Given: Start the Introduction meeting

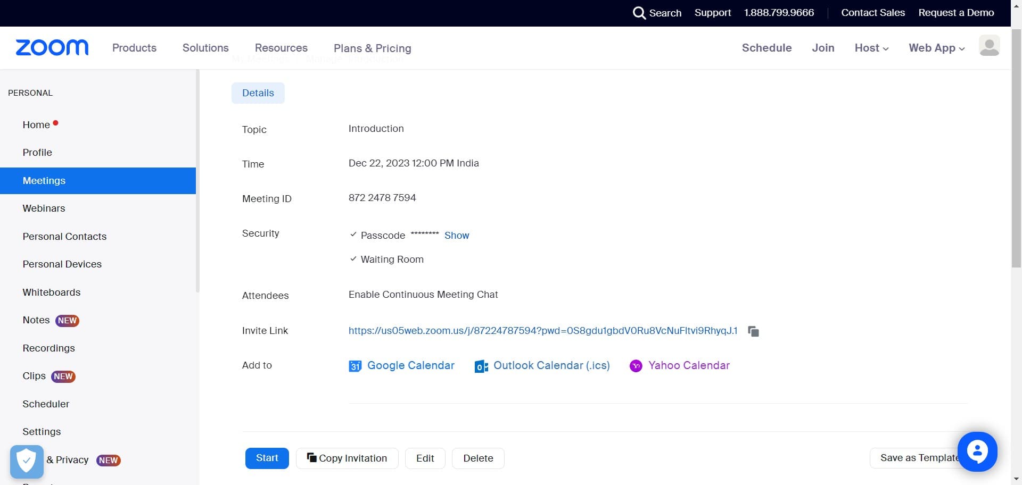Looking at the screenshot, I should pyautogui.click(x=267, y=458).
